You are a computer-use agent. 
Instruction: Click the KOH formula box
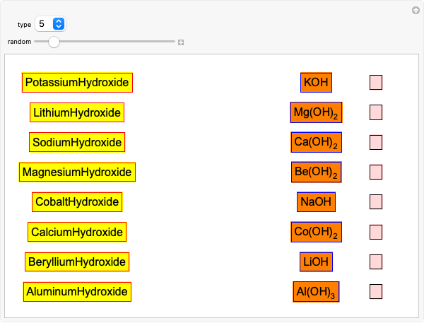[316, 83]
